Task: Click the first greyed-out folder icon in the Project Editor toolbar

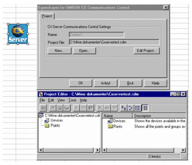Action: click(43, 108)
